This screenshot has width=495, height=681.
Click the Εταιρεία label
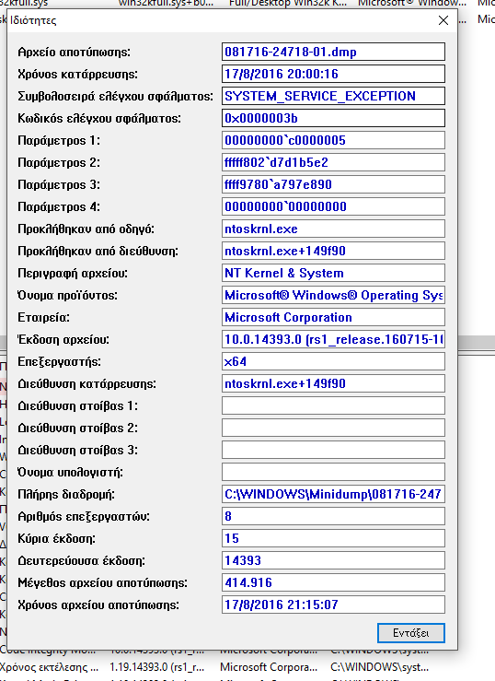point(44,318)
